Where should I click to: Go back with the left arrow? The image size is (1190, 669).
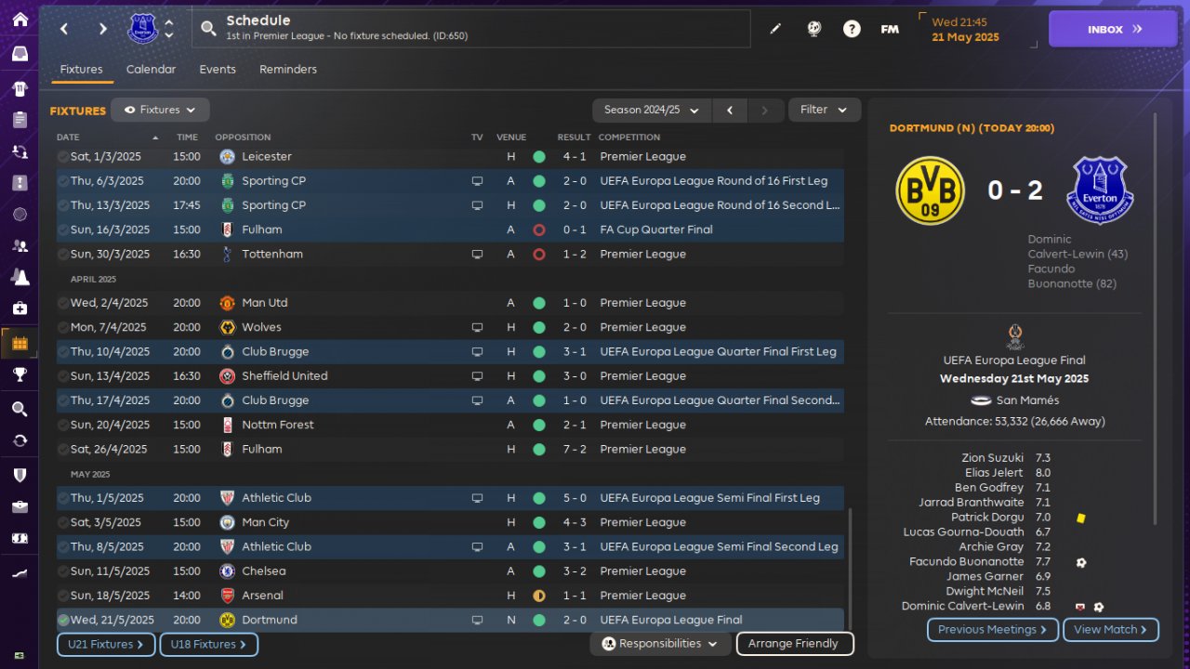tap(64, 29)
